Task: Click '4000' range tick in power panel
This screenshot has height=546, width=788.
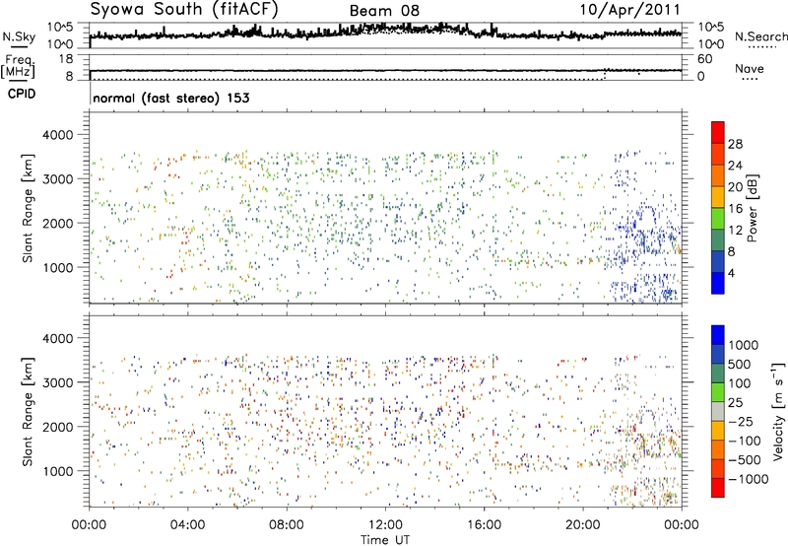Action: tap(58, 135)
